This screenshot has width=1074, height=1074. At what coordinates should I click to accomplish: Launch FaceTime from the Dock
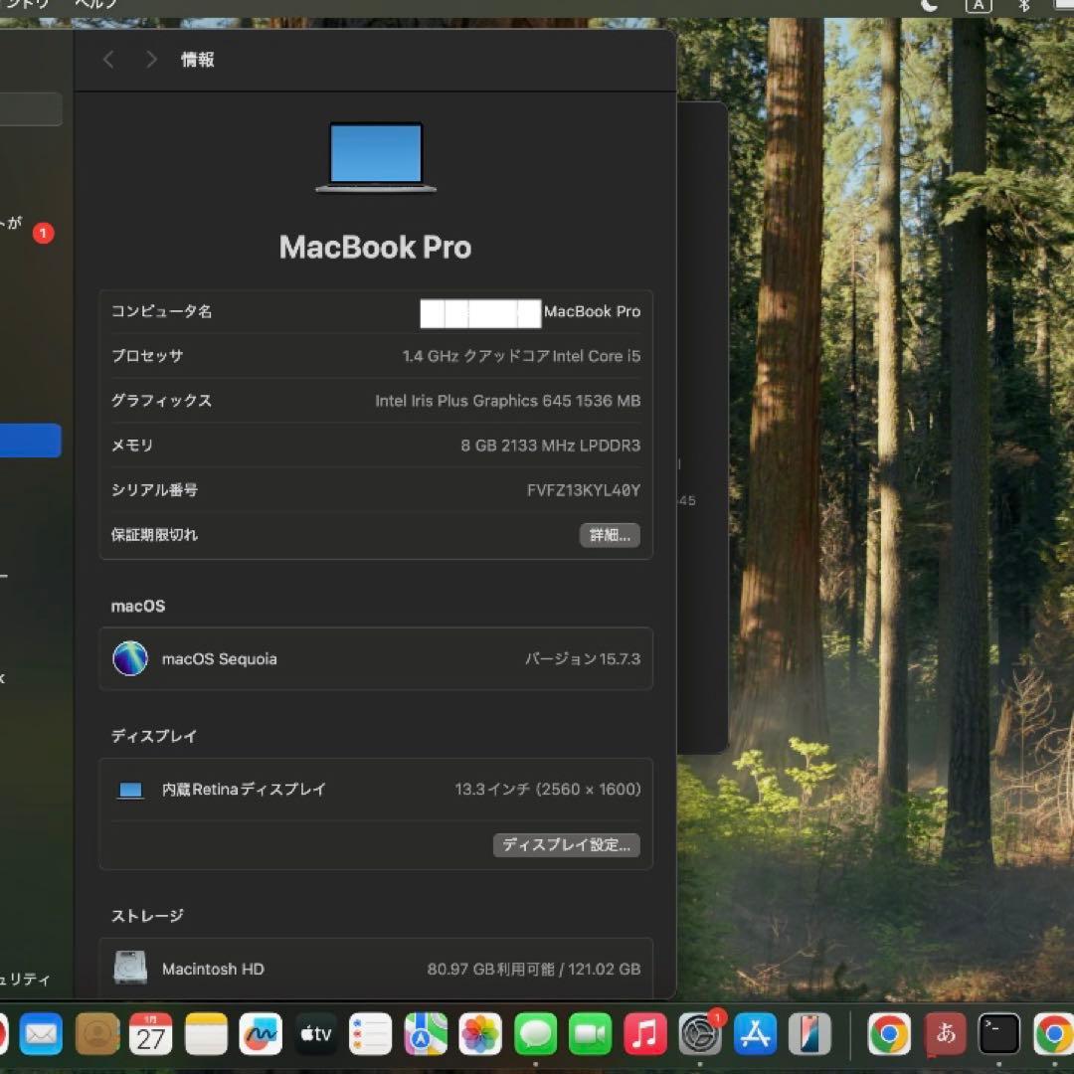(590, 1034)
